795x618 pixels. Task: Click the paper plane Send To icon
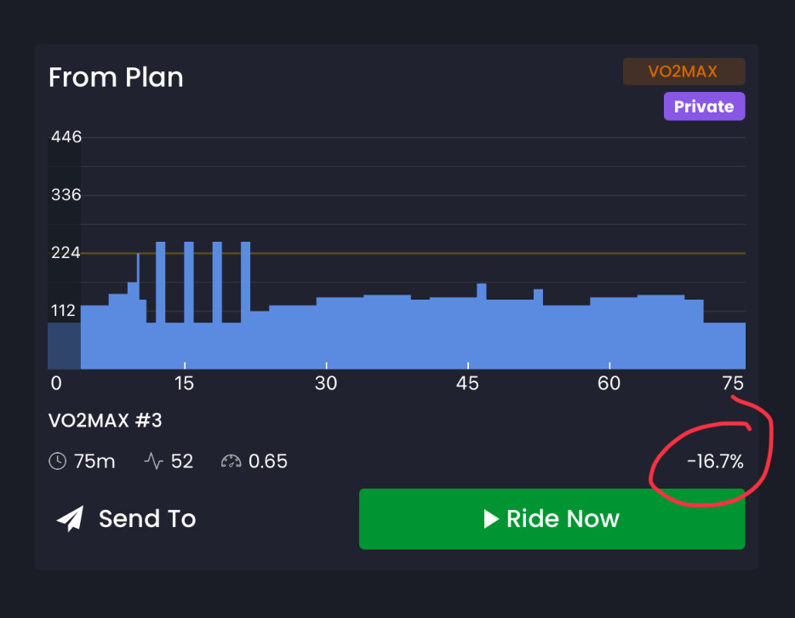tap(71, 518)
